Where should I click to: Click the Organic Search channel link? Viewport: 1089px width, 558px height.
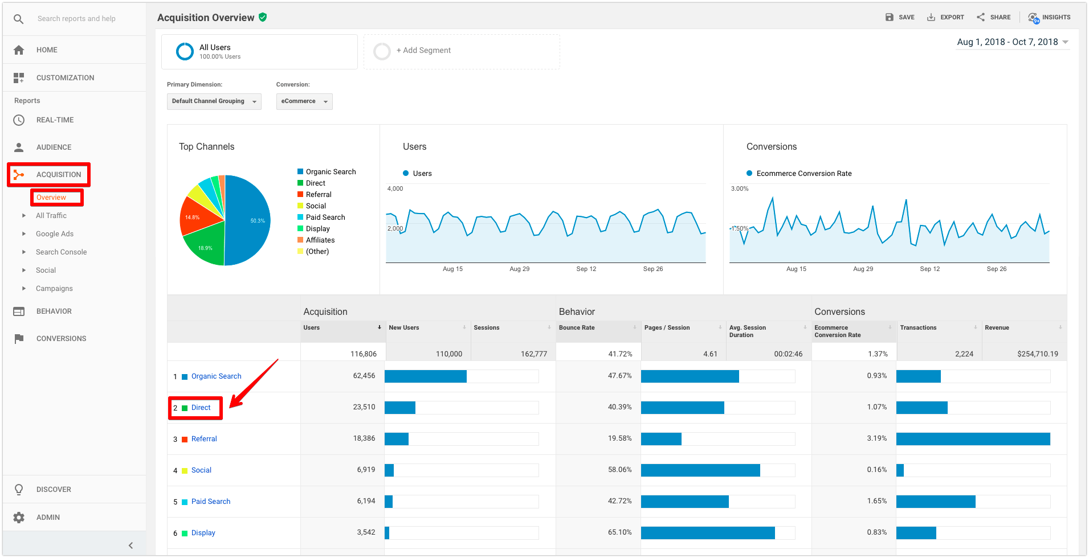click(216, 376)
